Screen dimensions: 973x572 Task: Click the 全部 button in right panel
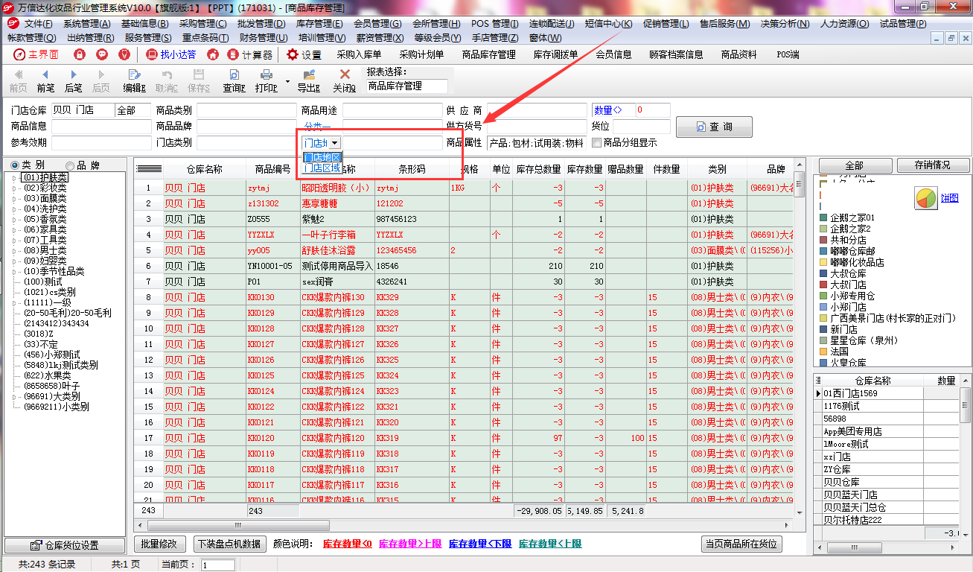(854, 165)
